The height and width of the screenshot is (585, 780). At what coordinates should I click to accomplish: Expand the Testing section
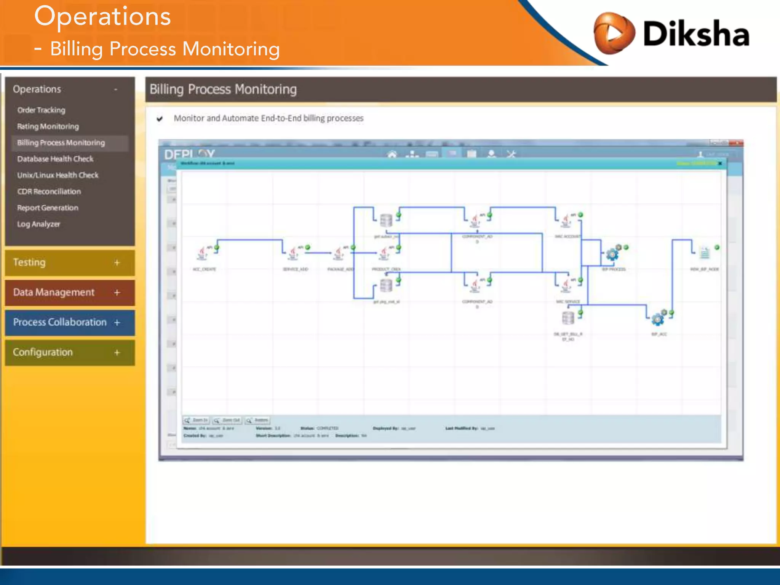click(117, 263)
